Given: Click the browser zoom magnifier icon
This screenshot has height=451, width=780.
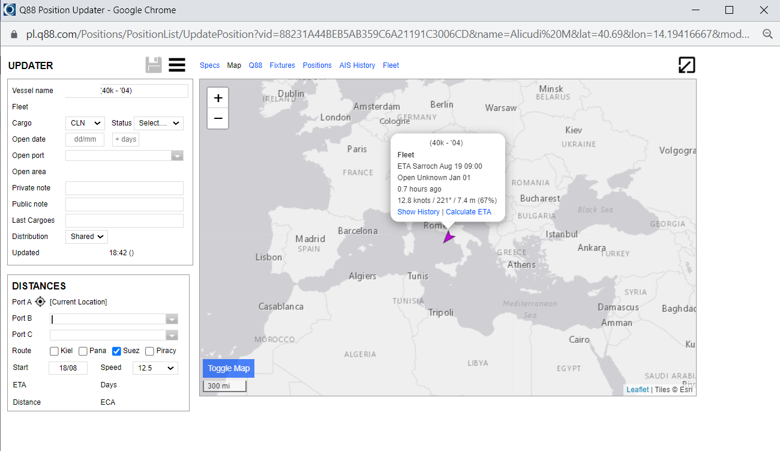Looking at the screenshot, I should point(767,34).
